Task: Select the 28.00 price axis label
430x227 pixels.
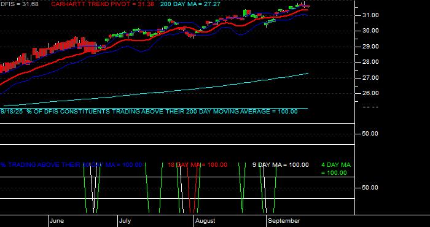Action: [371, 62]
